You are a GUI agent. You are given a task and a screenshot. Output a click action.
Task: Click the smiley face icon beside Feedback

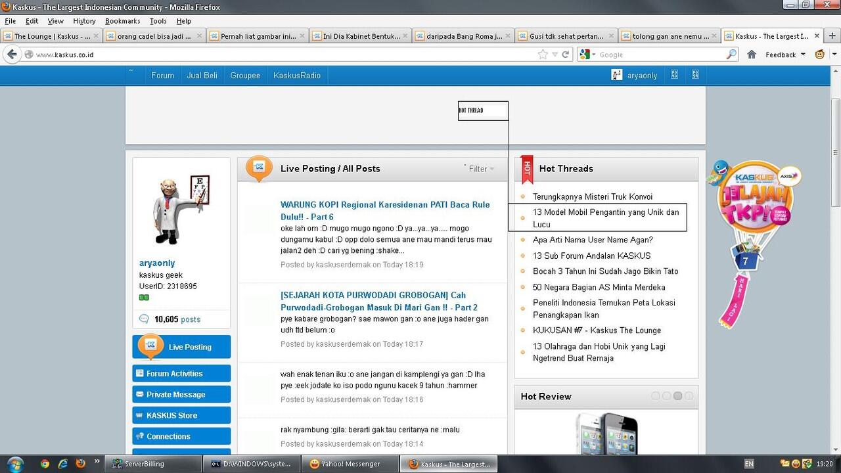click(820, 55)
